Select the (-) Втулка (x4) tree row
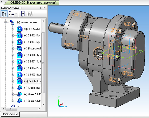149x118 pixels. pos(33,49)
